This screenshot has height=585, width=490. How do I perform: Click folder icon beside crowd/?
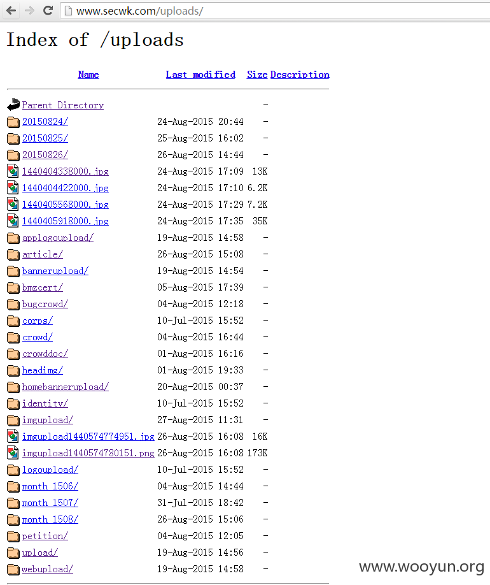tap(13, 337)
